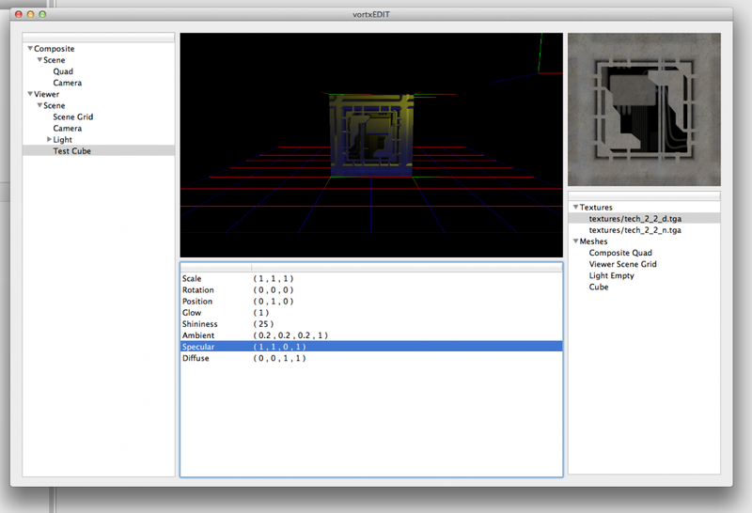Click the Rotation value ( 0 , 0 , 0 )
Viewport: 752px width, 513px height.
273,290
